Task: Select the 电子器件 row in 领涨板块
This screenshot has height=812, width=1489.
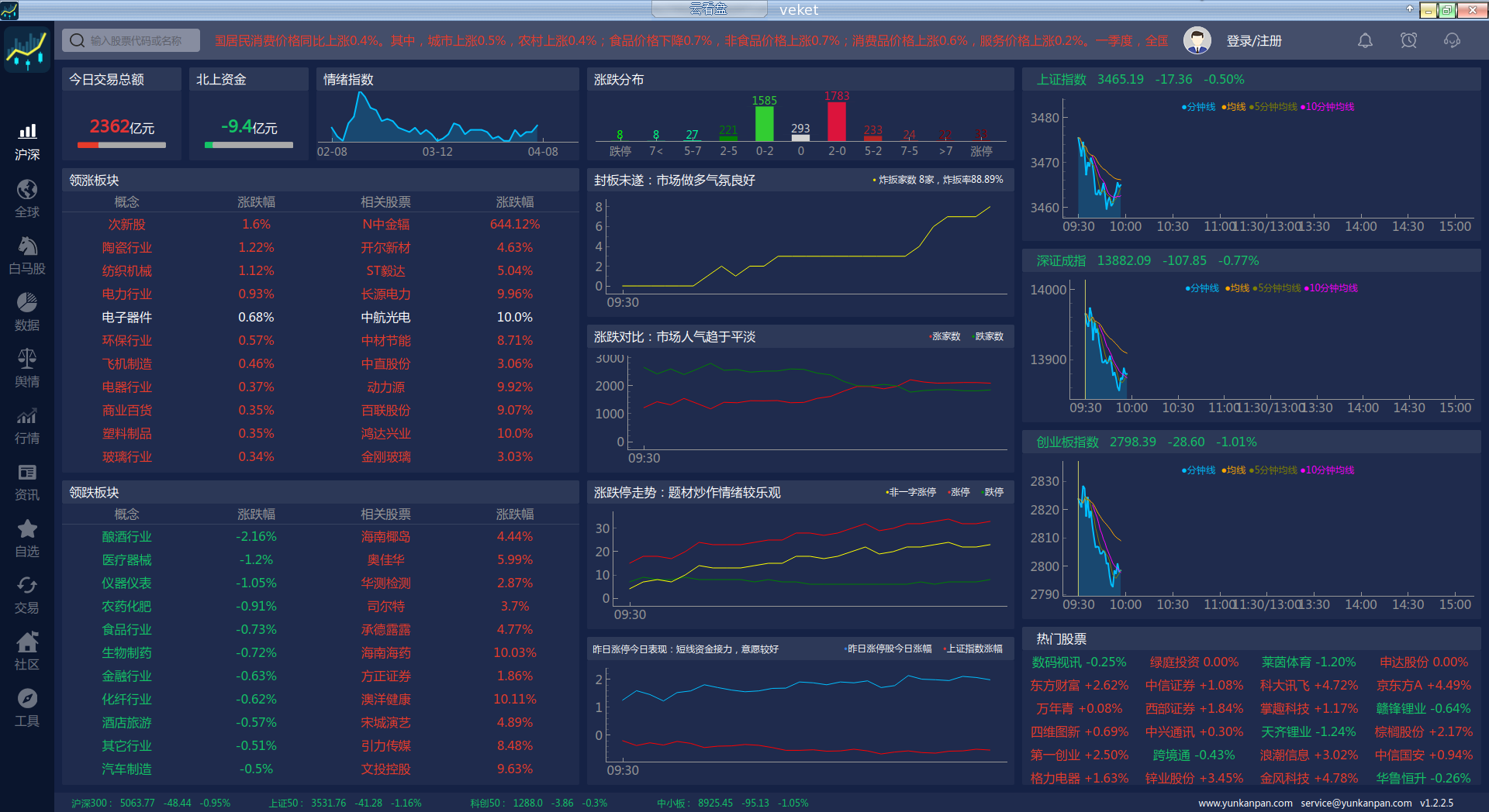Action: (320, 317)
